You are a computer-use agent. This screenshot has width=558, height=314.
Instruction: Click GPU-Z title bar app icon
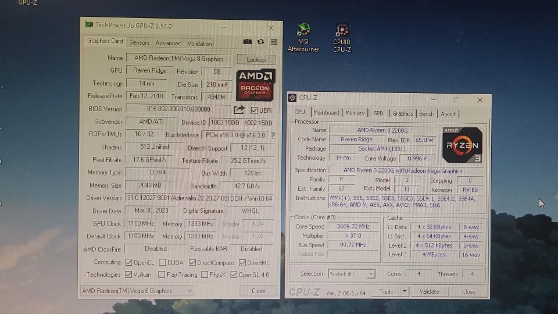click(x=89, y=25)
